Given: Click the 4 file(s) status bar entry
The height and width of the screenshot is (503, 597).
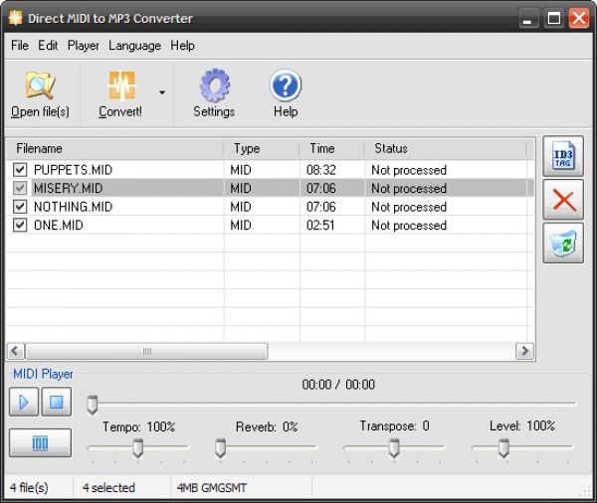Looking at the screenshot, I should (29, 487).
